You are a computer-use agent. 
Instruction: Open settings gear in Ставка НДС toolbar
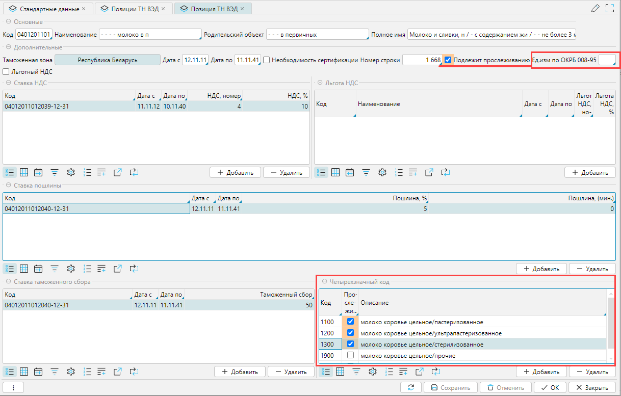point(71,172)
